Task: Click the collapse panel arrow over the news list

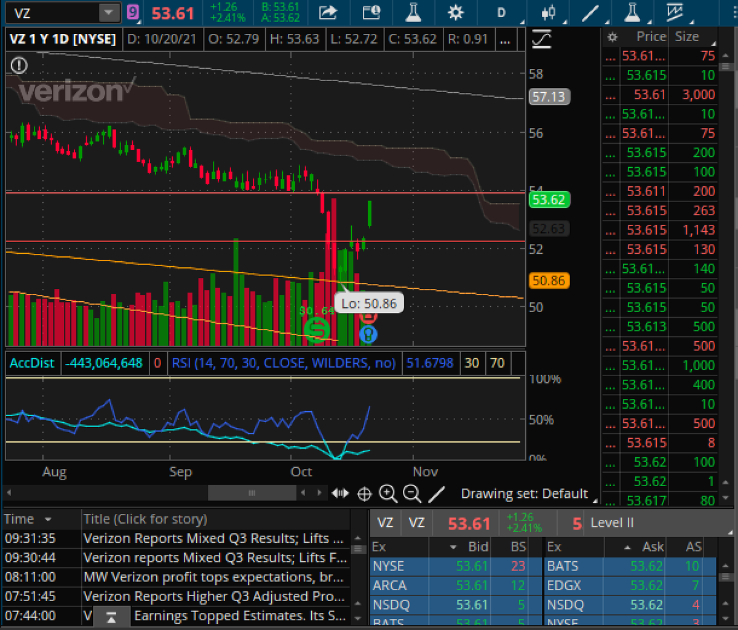Action: pyautogui.click(x=111, y=616)
